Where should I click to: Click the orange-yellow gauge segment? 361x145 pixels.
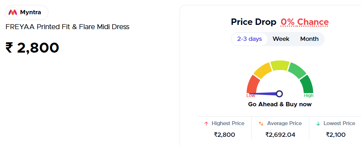[x=263, y=71]
